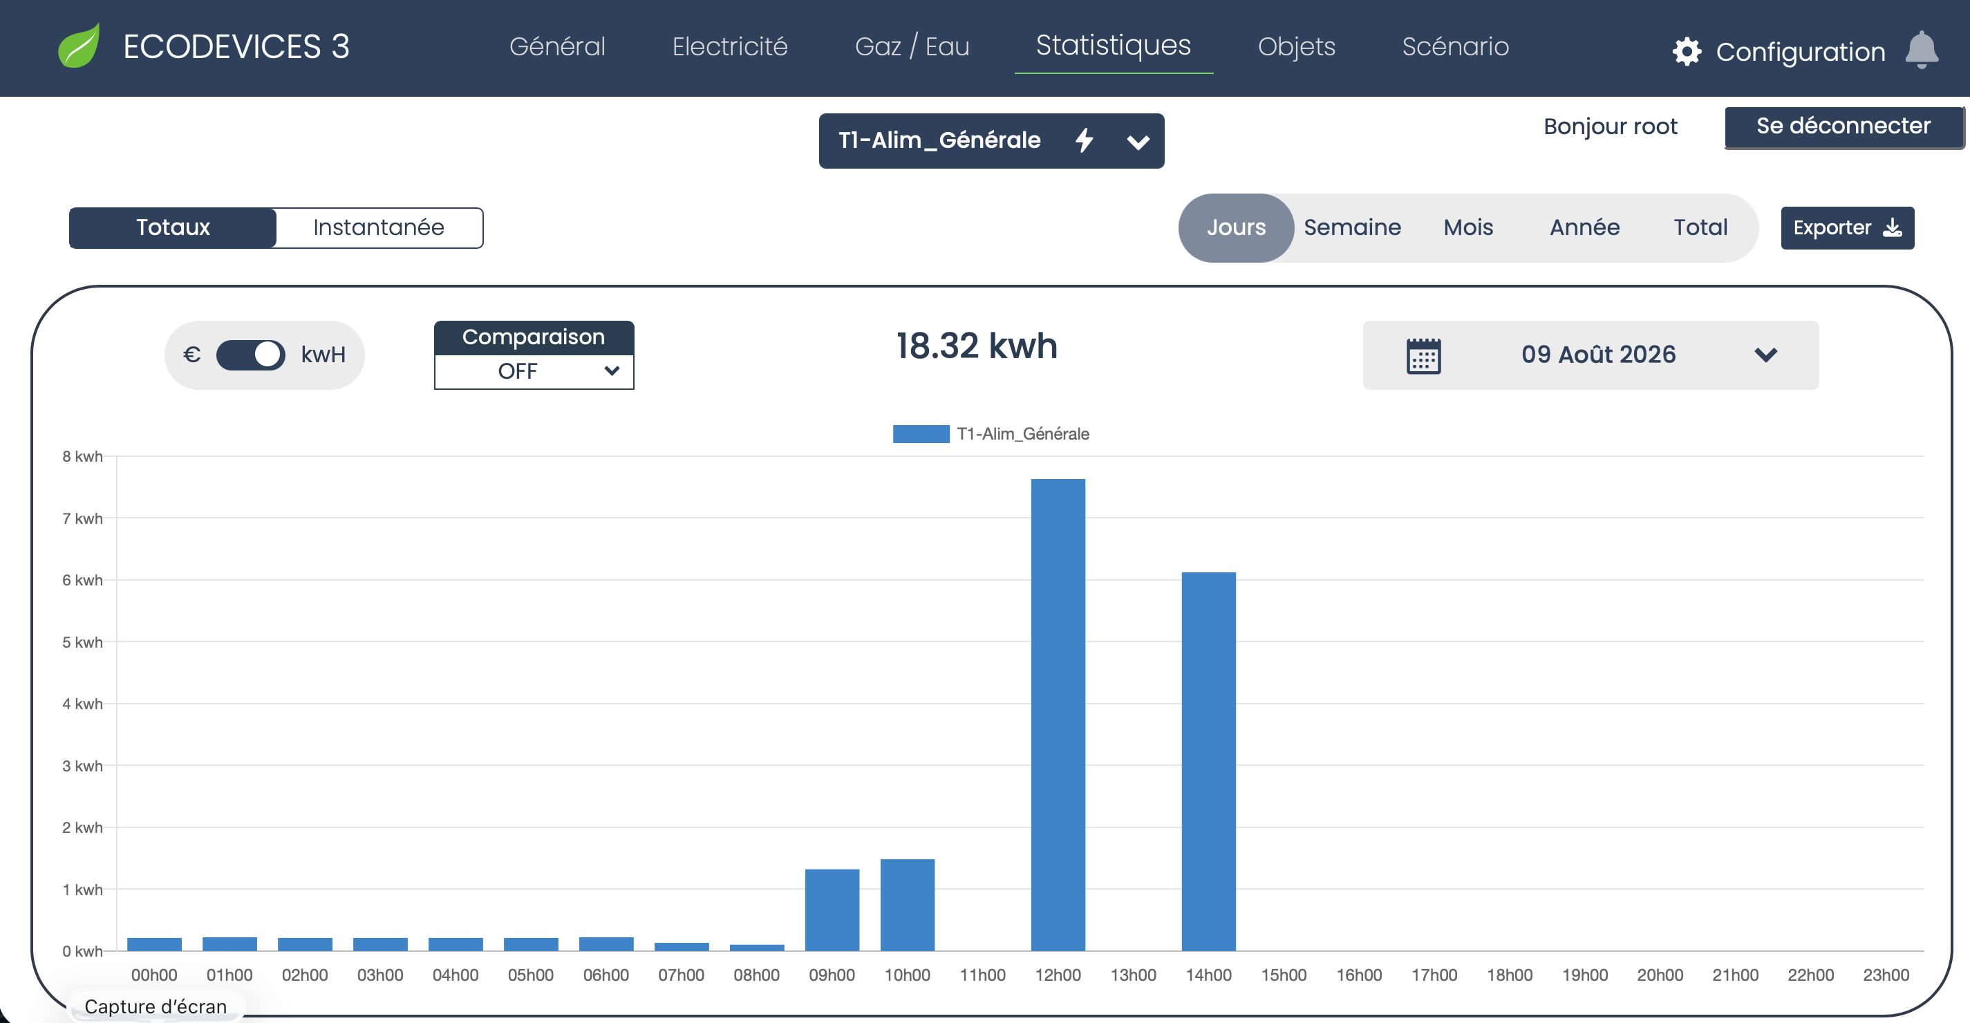This screenshot has height=1023, width=1970.
Task: Select the Mois period option
Action: point(1468,228)
